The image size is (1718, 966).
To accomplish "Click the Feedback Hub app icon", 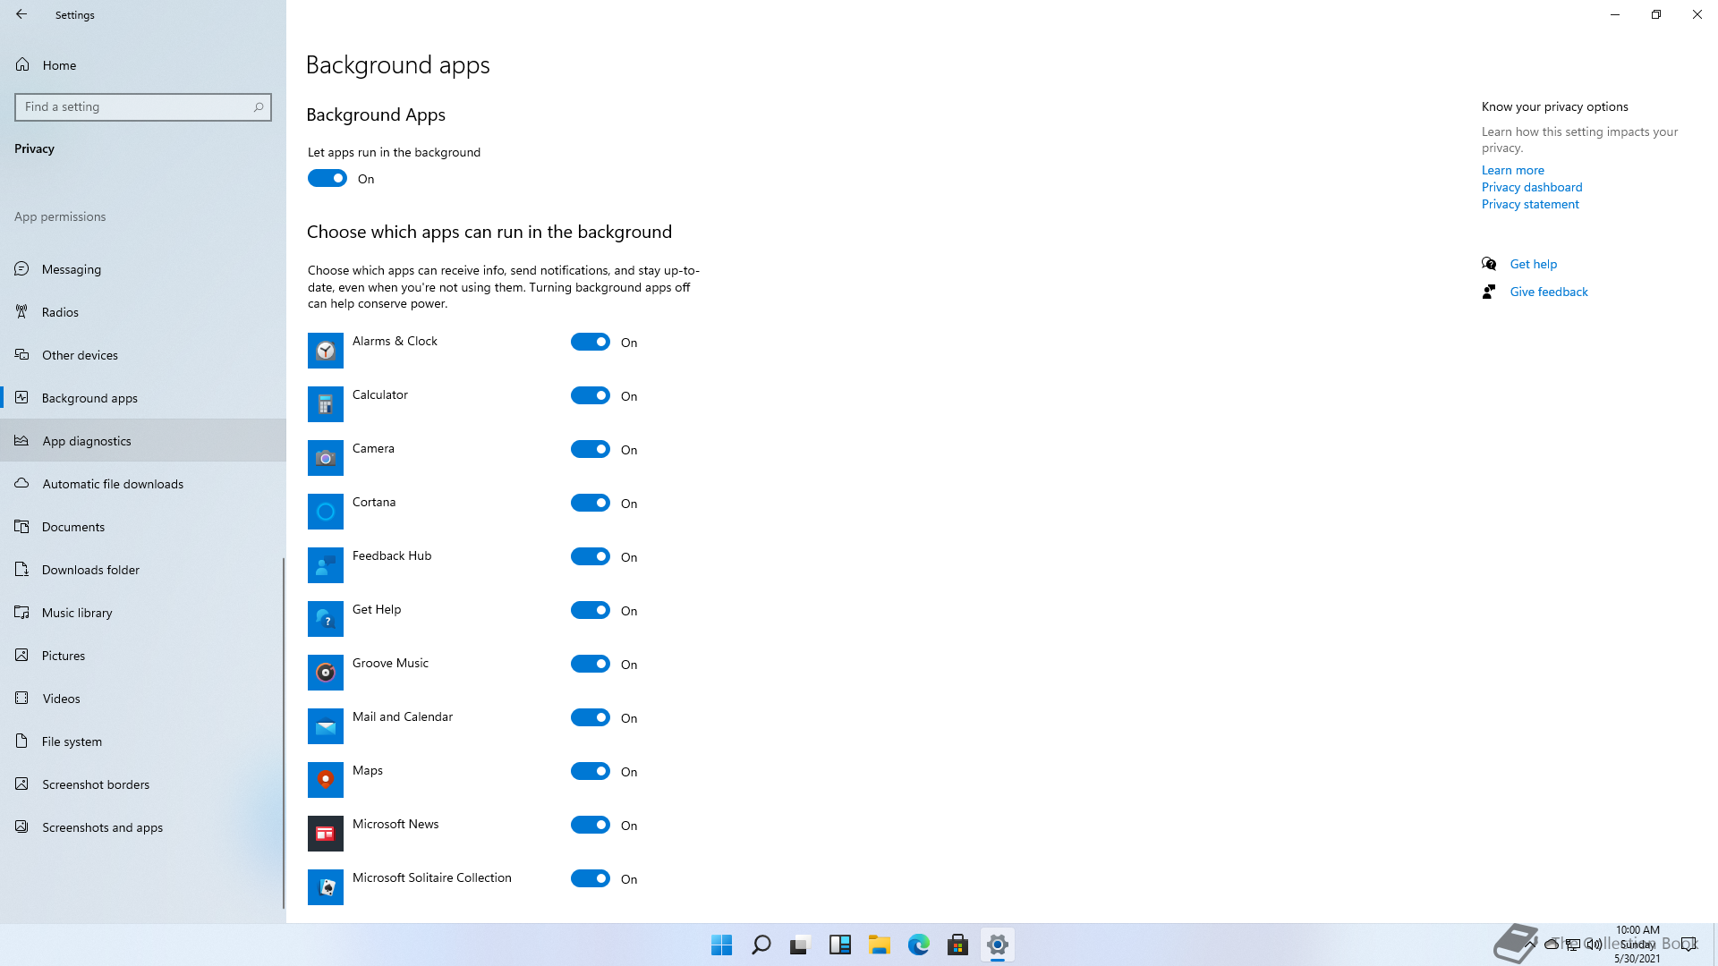I will [326, 565].
